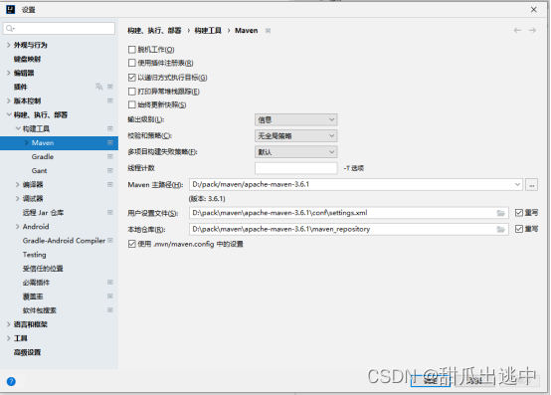This screenshot has width=551, height=395.
Task: Select Gradle in the settings tree
Action: click(x=43, y=157)
